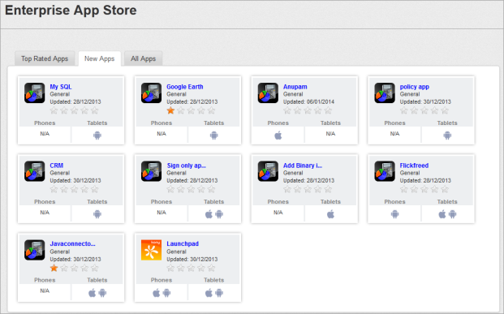Open the All Apps tab

point(143,58)
